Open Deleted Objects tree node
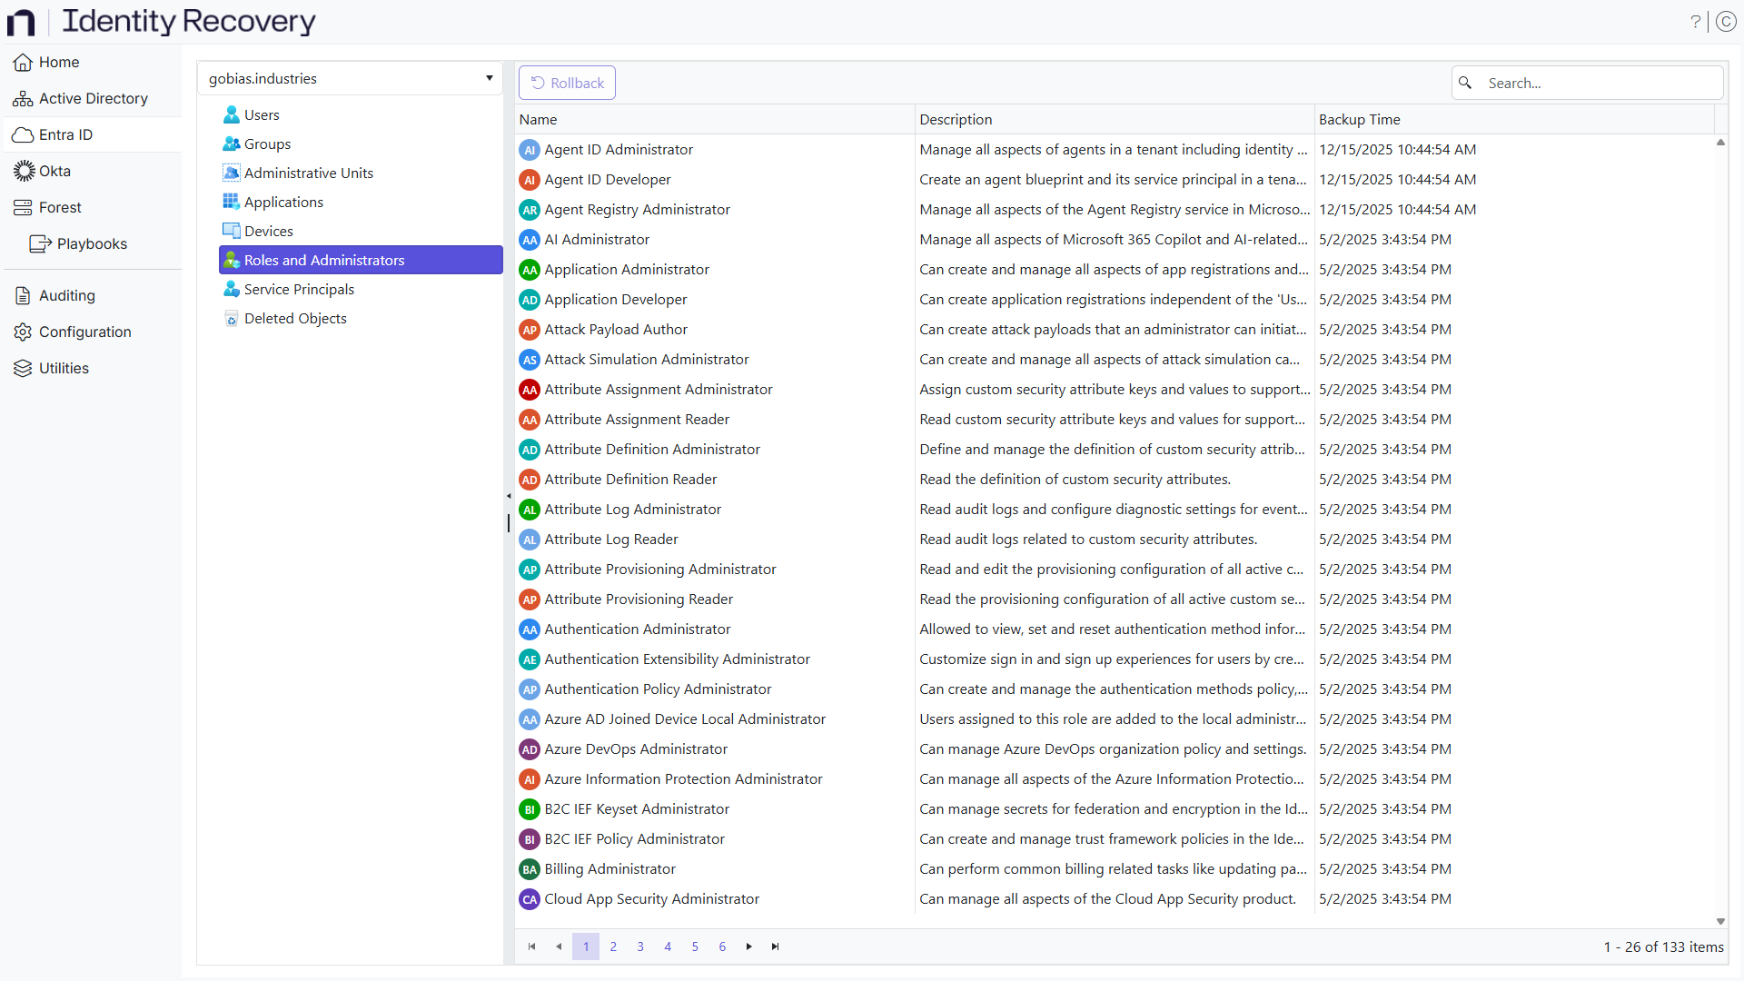This screenshot has height=981, width=1744. (x=295, y=318)
